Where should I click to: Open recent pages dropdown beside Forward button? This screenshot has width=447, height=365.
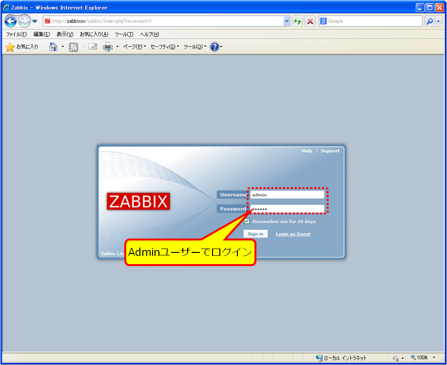click(x=35, y=21)
